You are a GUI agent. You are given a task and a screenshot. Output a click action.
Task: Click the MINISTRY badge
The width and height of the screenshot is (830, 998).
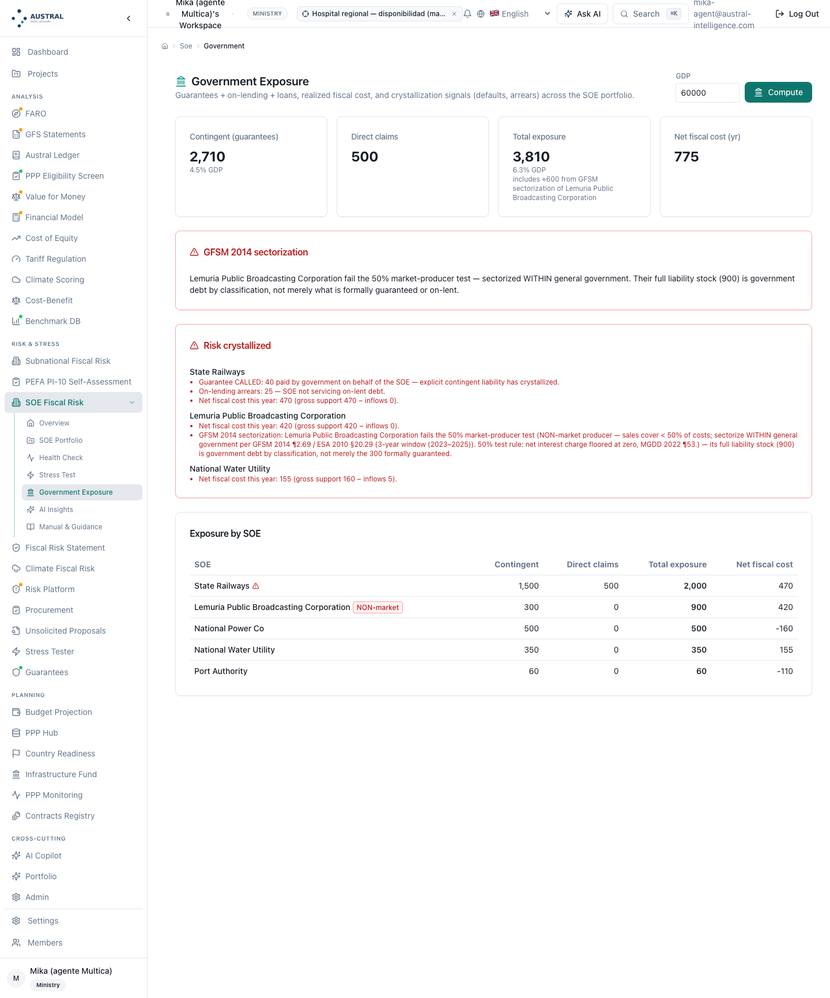tap(267, 14)
